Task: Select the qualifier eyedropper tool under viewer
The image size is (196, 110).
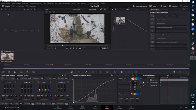Action: pyautogui.click(x=47, y=48)
